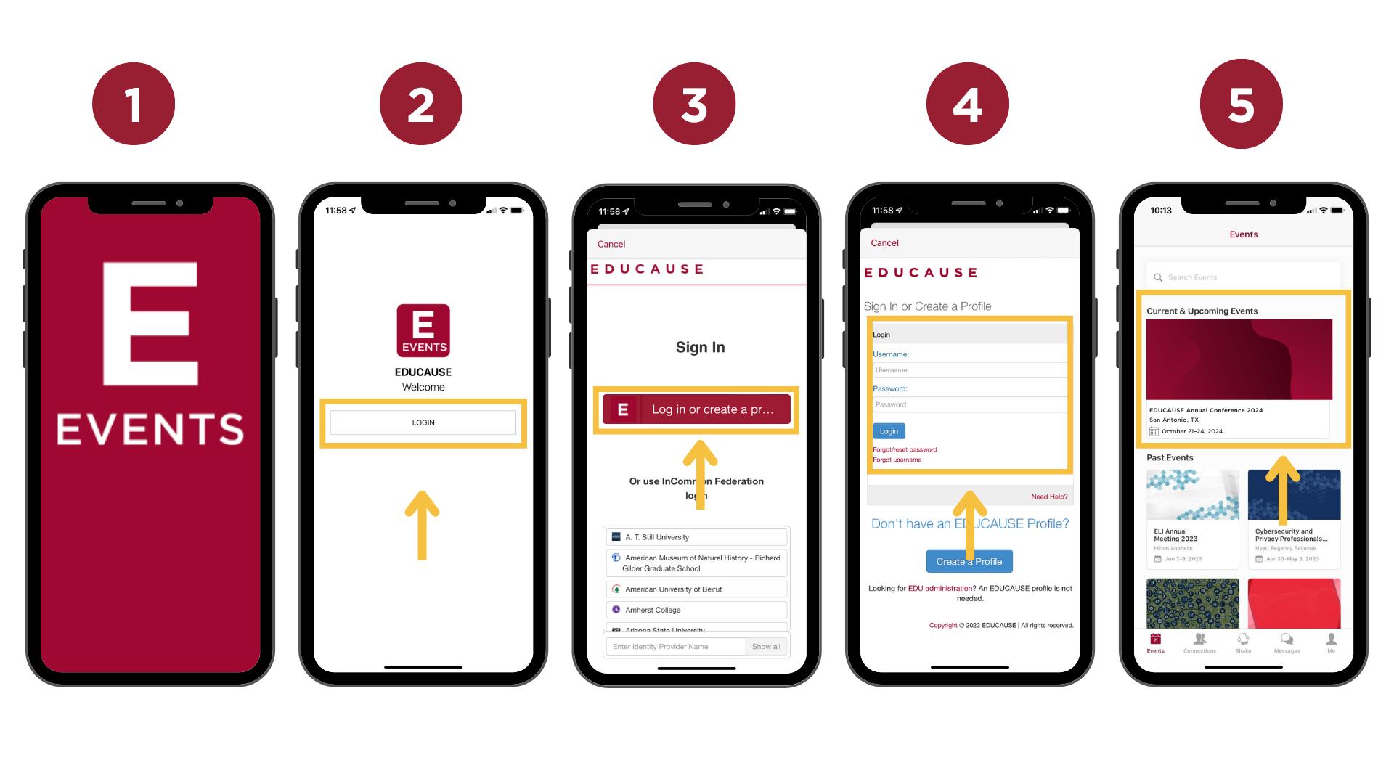Tap the Login submit button on form

[x=887, y=430]
